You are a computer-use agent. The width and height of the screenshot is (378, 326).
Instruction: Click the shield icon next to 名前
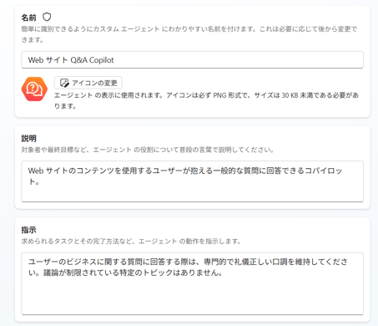[47, 17]
